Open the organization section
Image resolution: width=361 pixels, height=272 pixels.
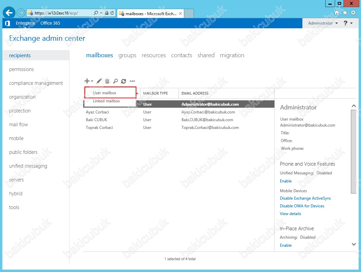22,97
